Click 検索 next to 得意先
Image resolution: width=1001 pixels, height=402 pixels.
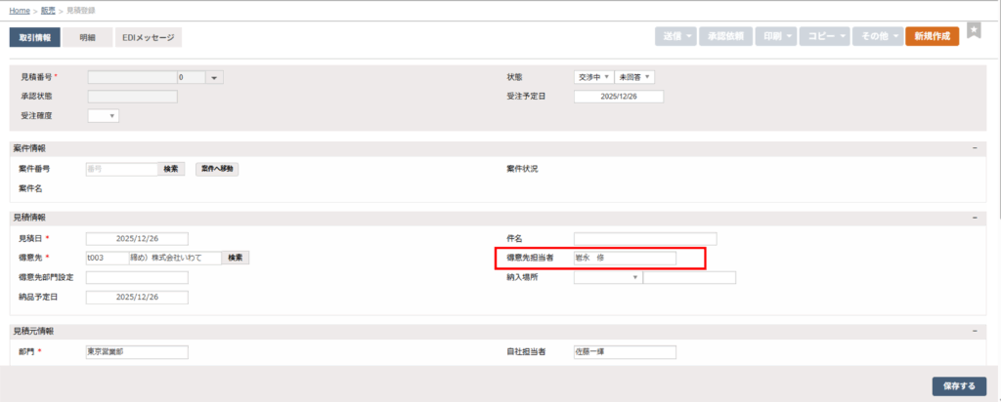[x=236, y=258]
